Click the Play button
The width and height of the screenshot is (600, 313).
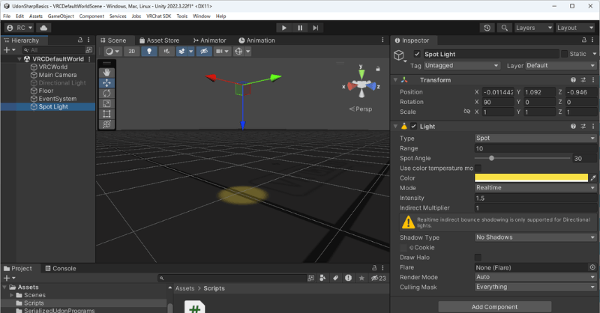284,28
